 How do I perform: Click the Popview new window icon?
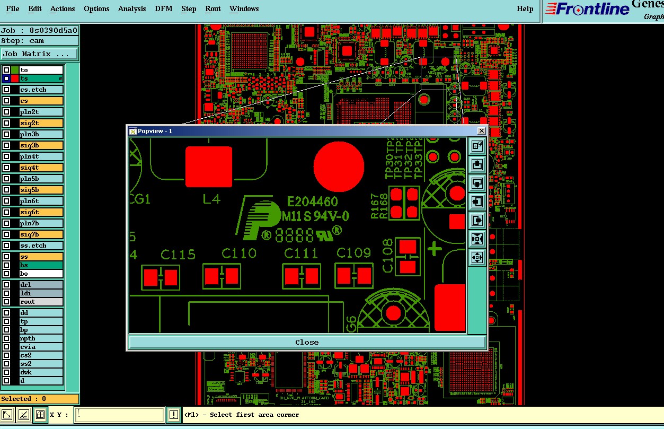coord(477,146)
